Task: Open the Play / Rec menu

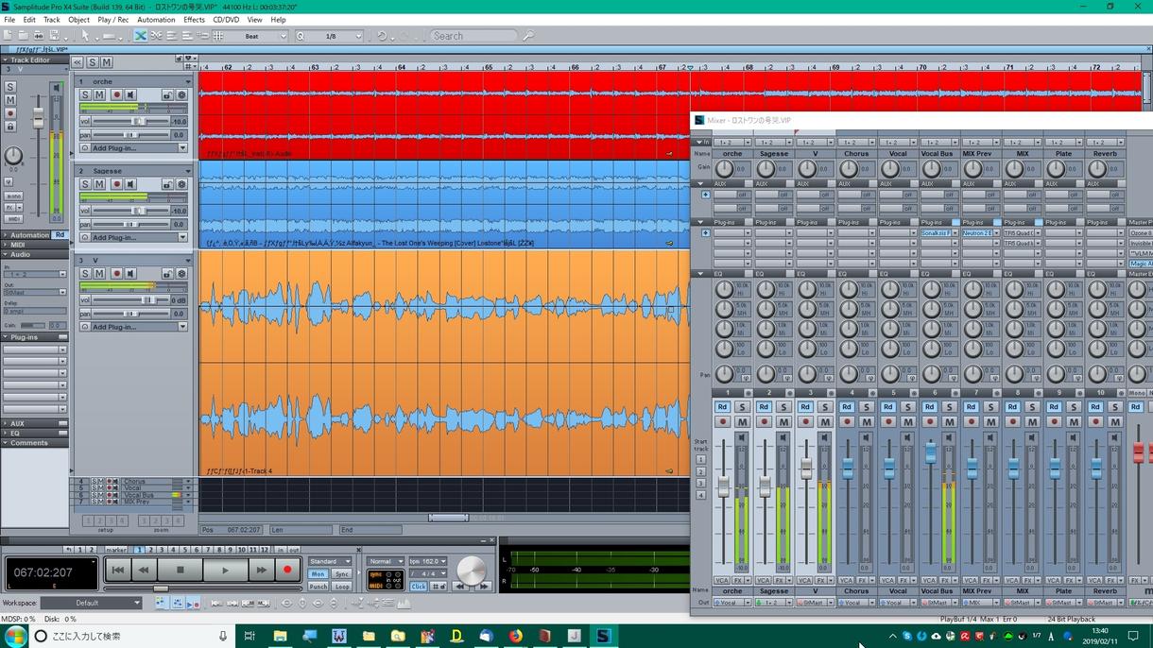Action: pyautogui.click(x=113, y=19)
